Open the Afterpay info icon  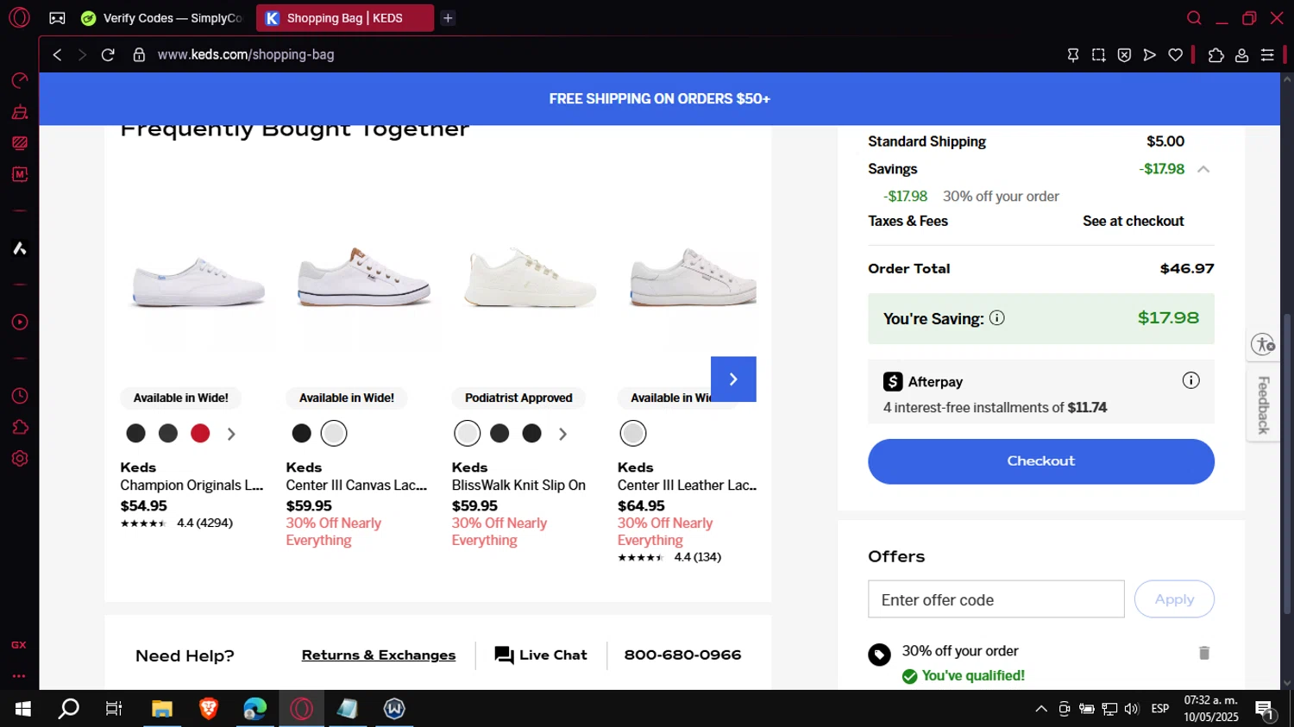[1190, 380]
